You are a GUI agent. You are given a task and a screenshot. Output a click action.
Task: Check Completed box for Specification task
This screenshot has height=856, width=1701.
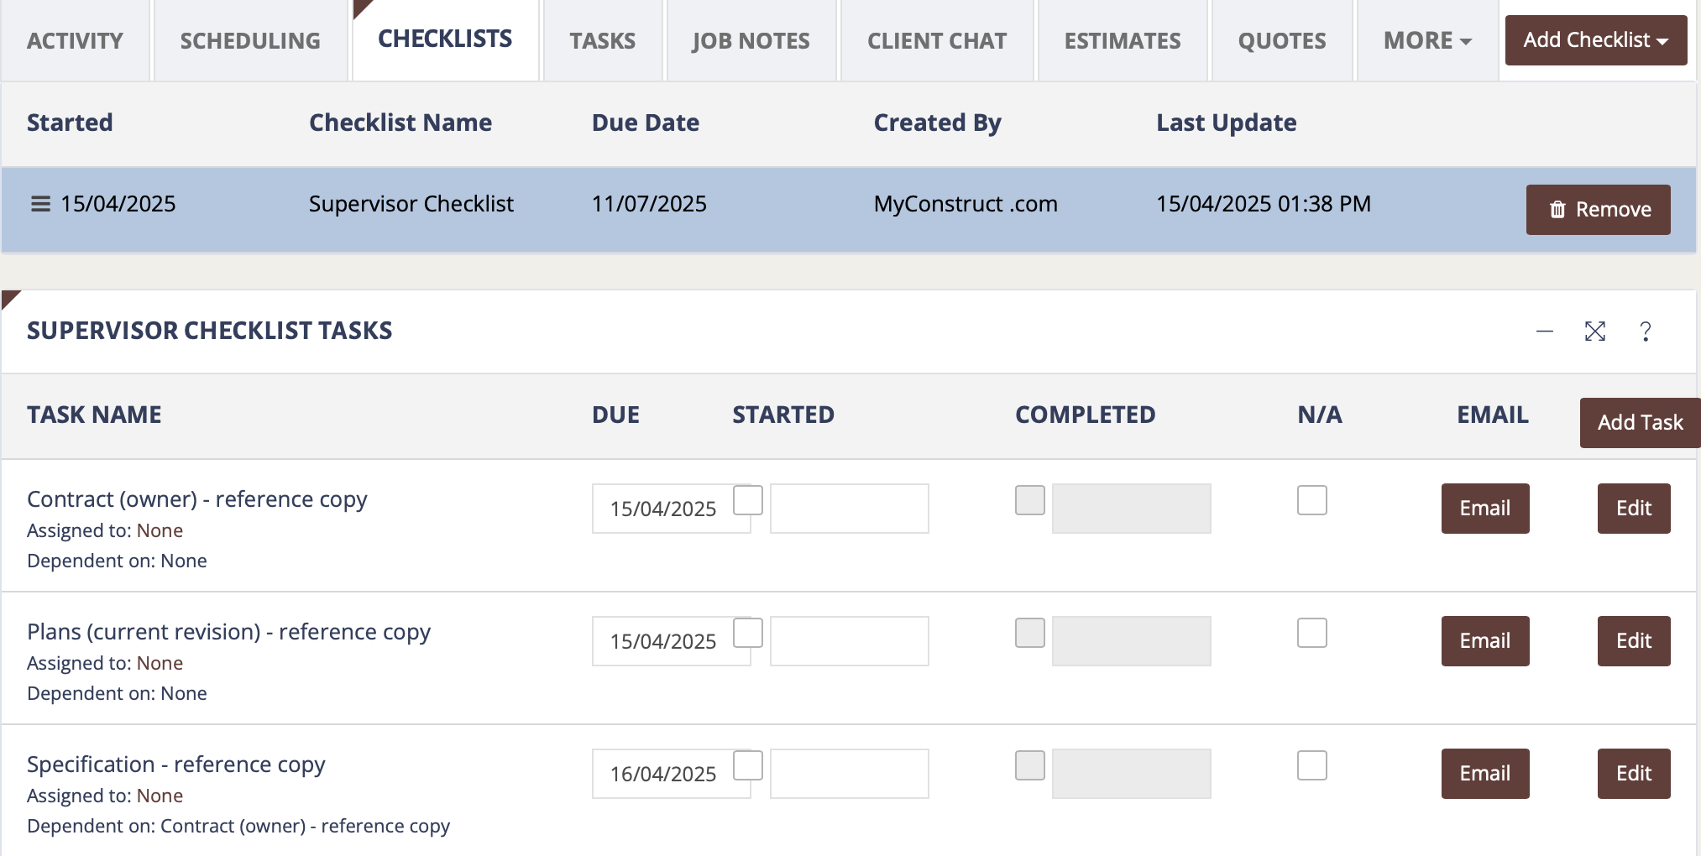1029,765
